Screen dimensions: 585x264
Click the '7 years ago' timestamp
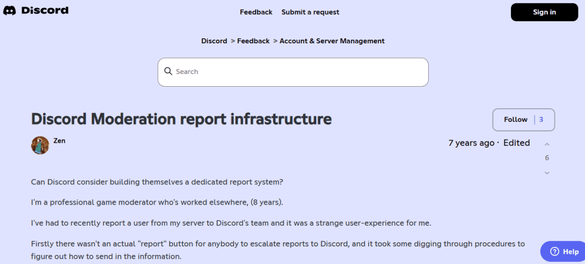click(471, 143)
